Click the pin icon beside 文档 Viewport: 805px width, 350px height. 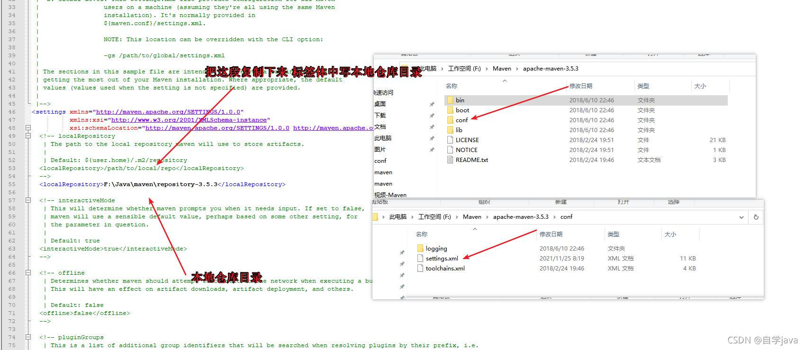point(432,127)
